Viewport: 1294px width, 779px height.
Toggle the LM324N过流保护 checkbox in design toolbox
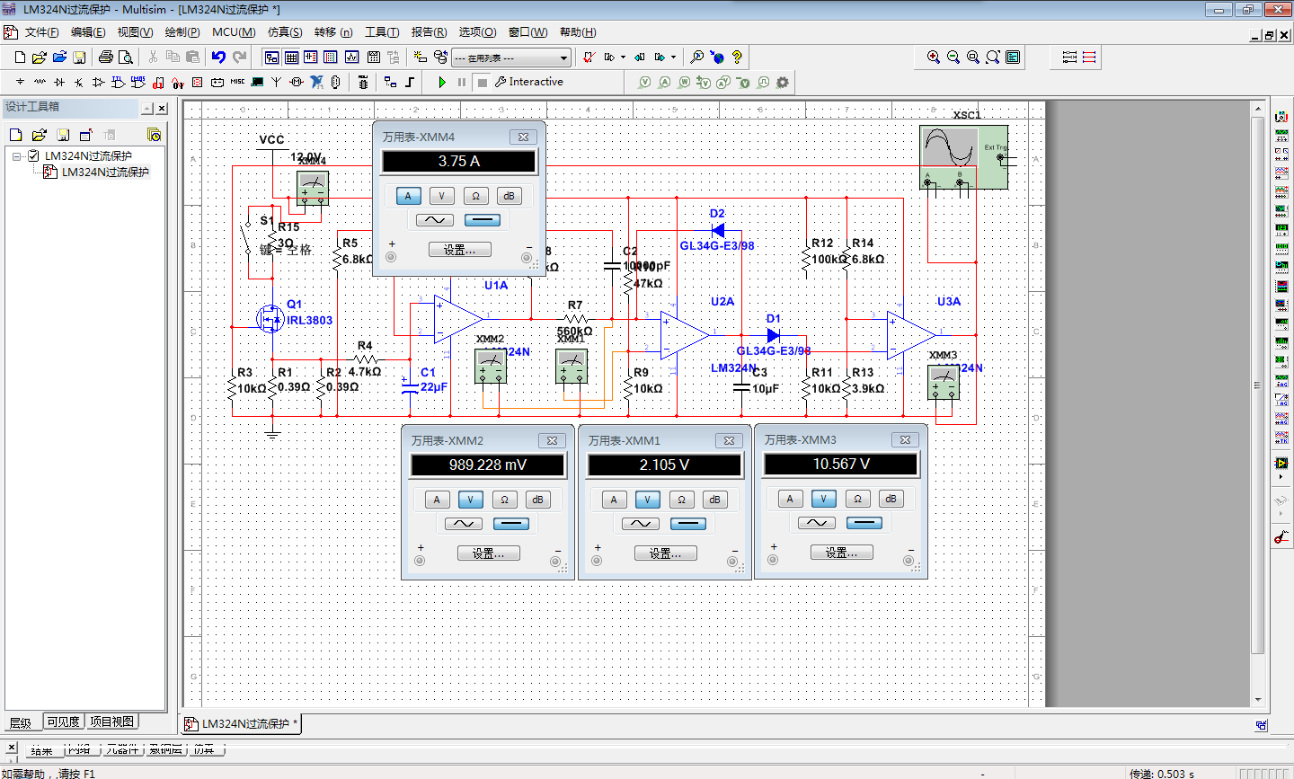click(33, 156)
